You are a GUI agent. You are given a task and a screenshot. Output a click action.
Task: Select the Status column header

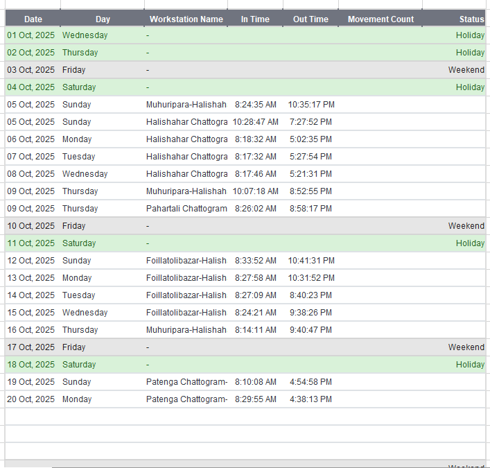471,19
